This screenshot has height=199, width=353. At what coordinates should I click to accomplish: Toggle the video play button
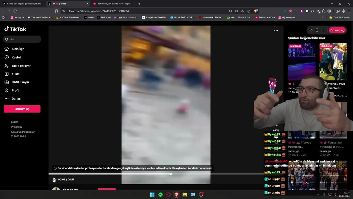click(x=54, y=180)
